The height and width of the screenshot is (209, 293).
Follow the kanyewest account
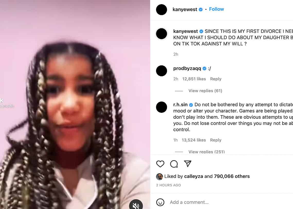point(216,9)
